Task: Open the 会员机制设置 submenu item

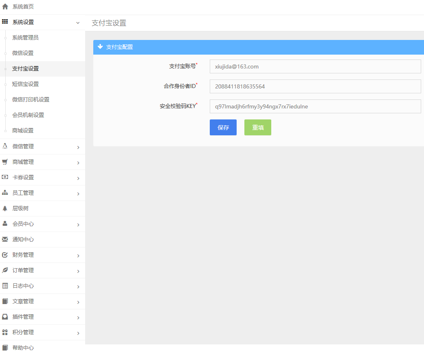Action: (x=28, y=115)
